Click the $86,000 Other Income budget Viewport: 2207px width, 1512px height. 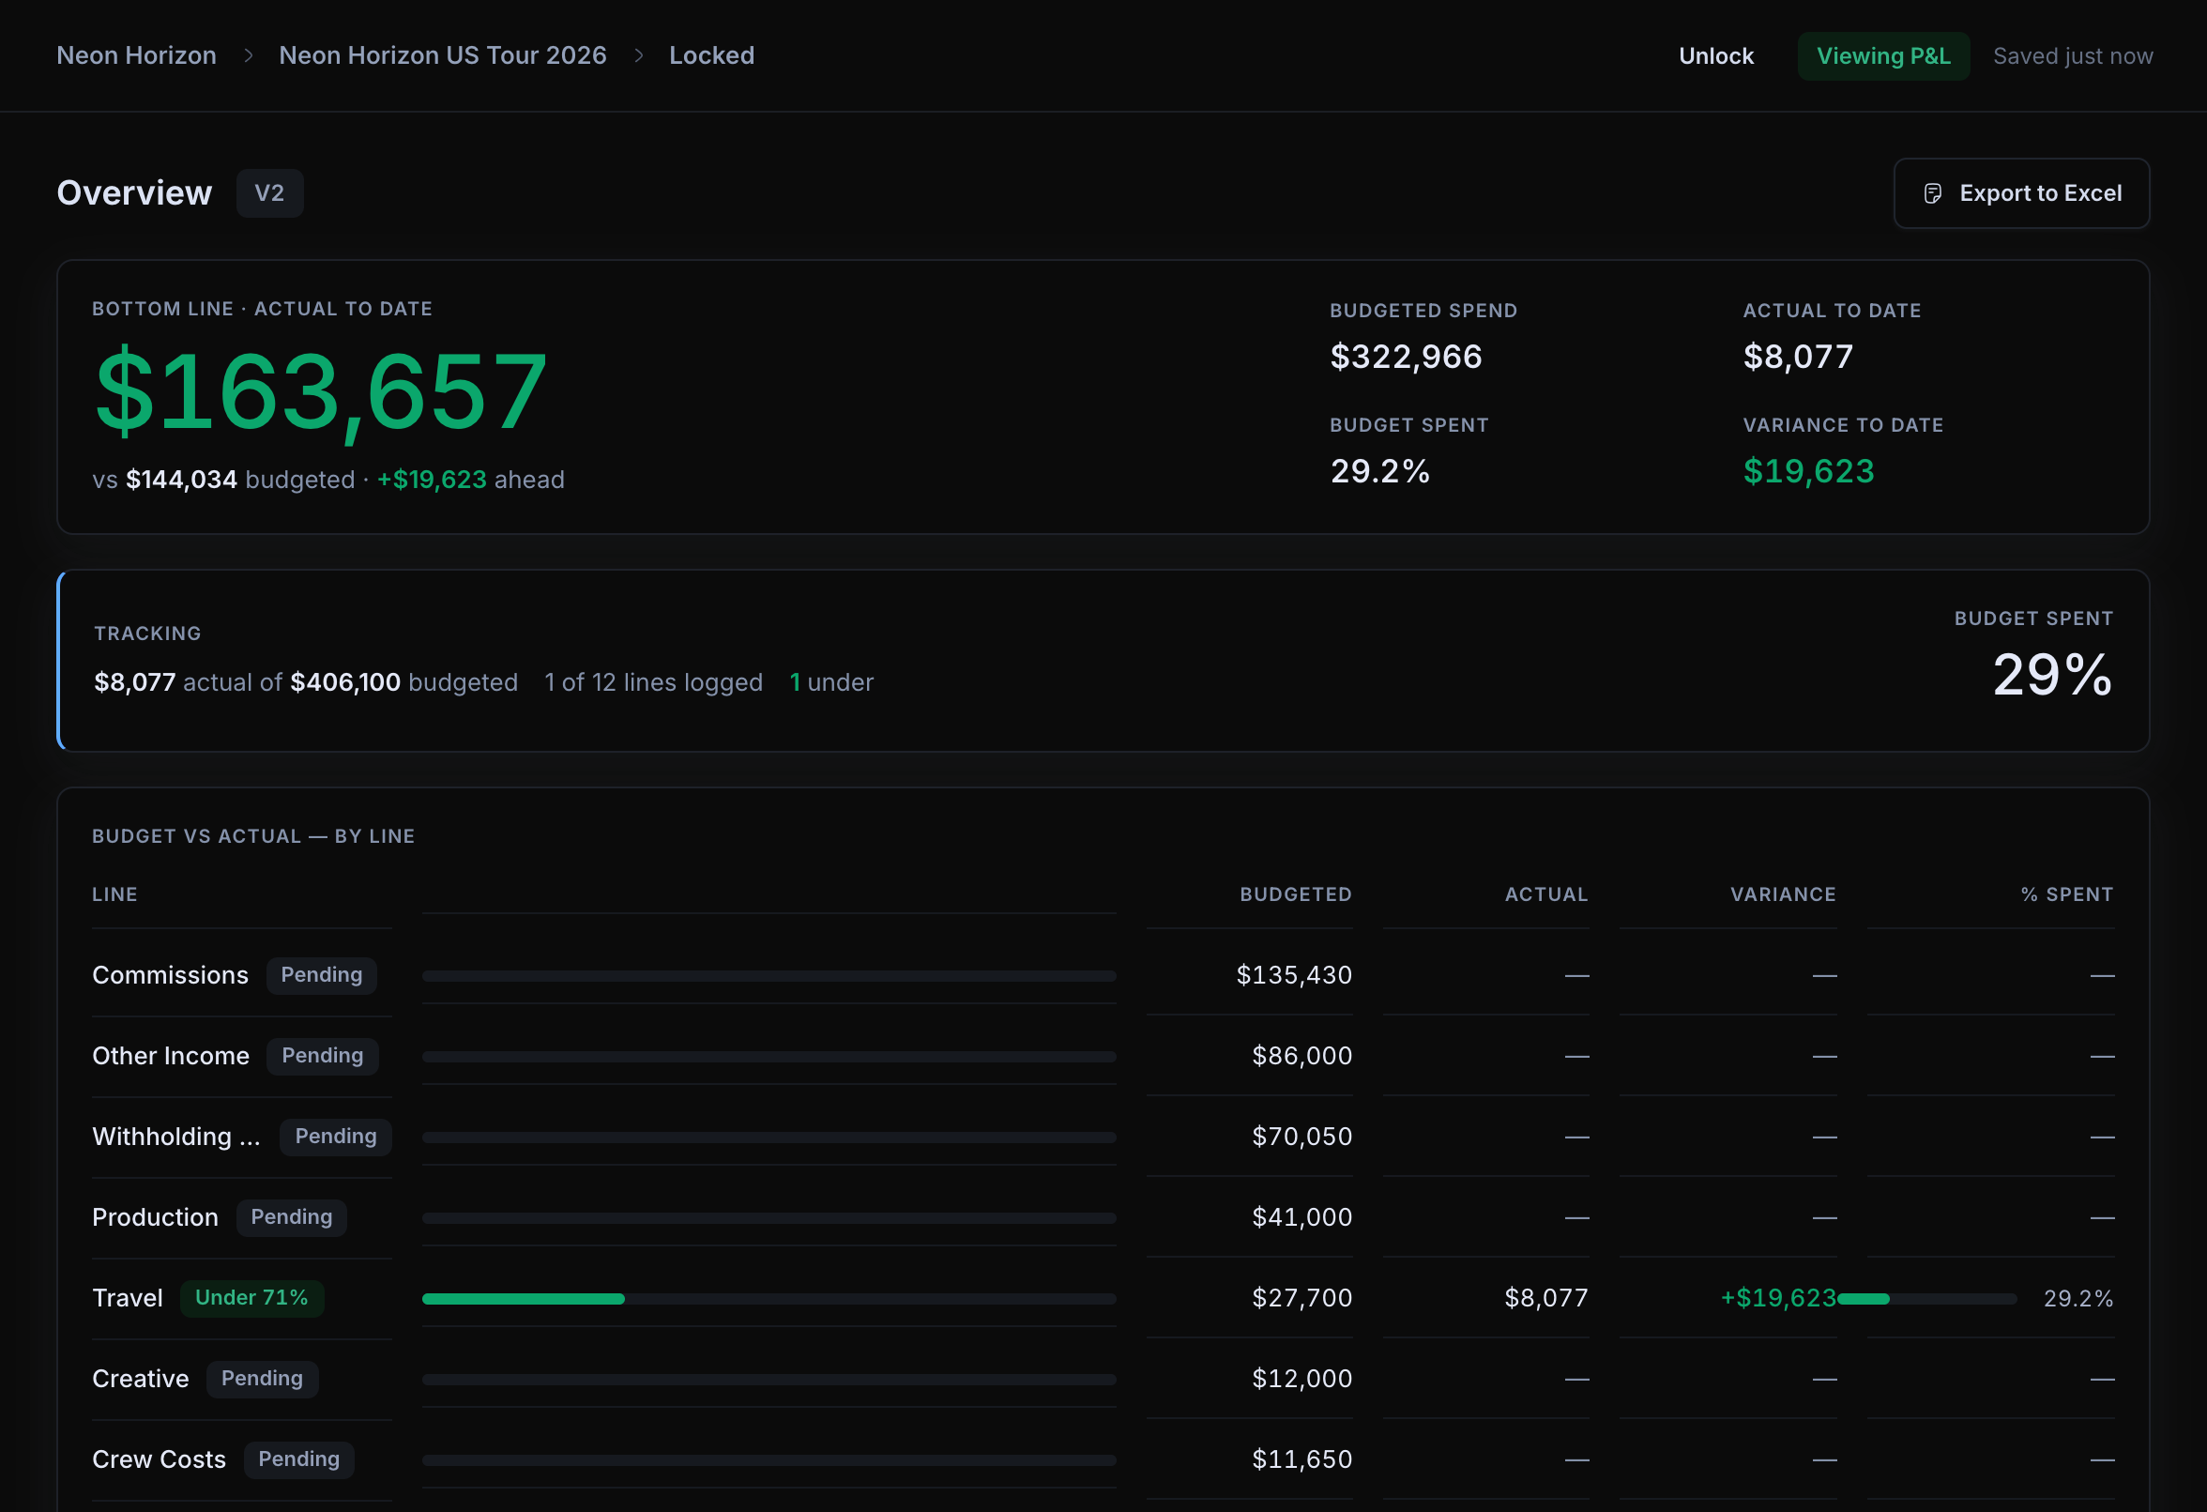tap(1302, 1056)
